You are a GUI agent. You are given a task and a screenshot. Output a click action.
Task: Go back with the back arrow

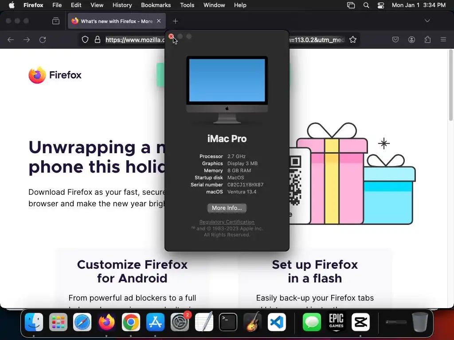[x=11, y=39]
